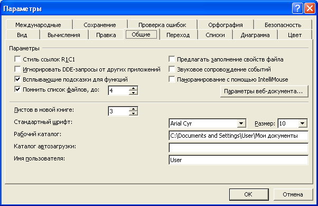Expand the Размер font size dropdown
Screen dimensions: 318x206
point(302,123)
